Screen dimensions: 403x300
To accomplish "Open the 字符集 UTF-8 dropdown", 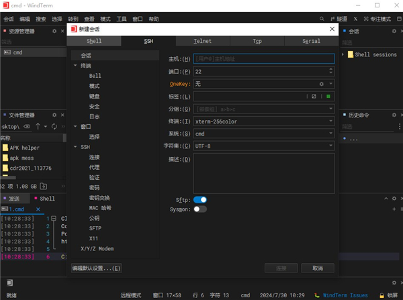I will (263, 146).
